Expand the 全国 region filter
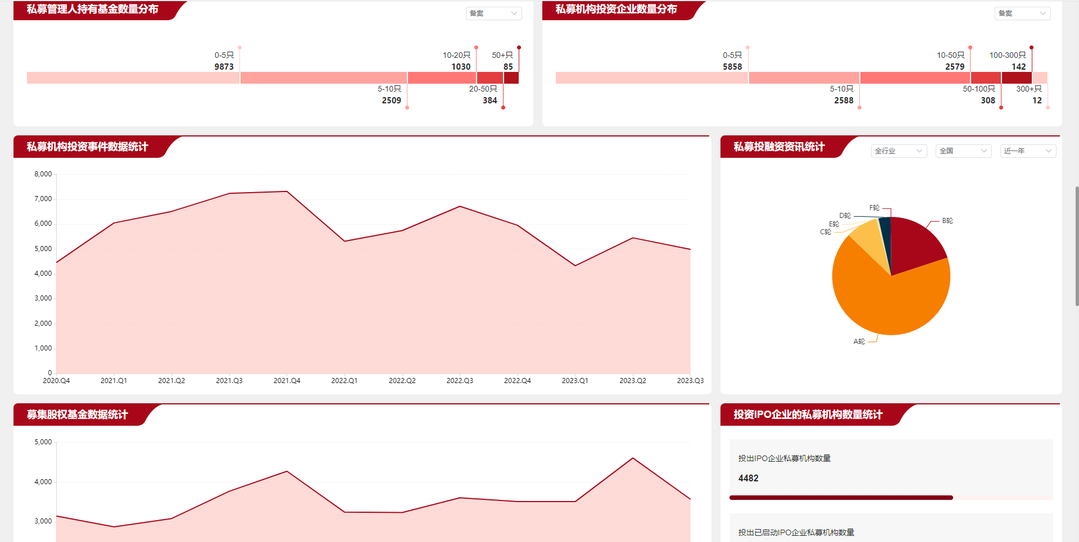This screenshot has width=1079, height=542. pyautogui.click(x=963, y=151)
